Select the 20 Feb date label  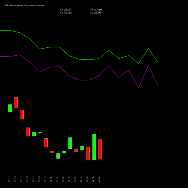click(x=15, y=179)
